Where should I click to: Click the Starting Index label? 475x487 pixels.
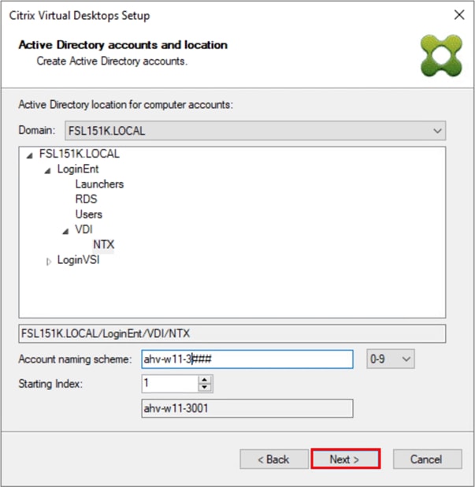pos(50,384)
